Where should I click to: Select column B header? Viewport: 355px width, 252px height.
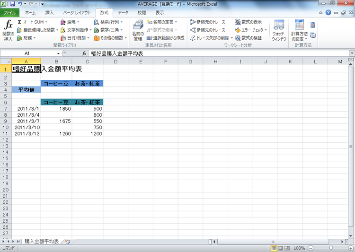56,61
